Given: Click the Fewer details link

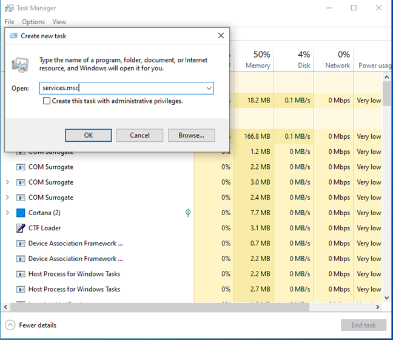Looking at the screenshot, I should pos(38,325).
